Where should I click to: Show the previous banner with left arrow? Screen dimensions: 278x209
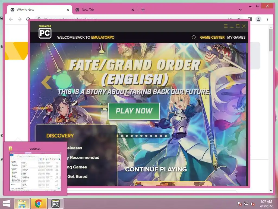click(x=47, y=82)
